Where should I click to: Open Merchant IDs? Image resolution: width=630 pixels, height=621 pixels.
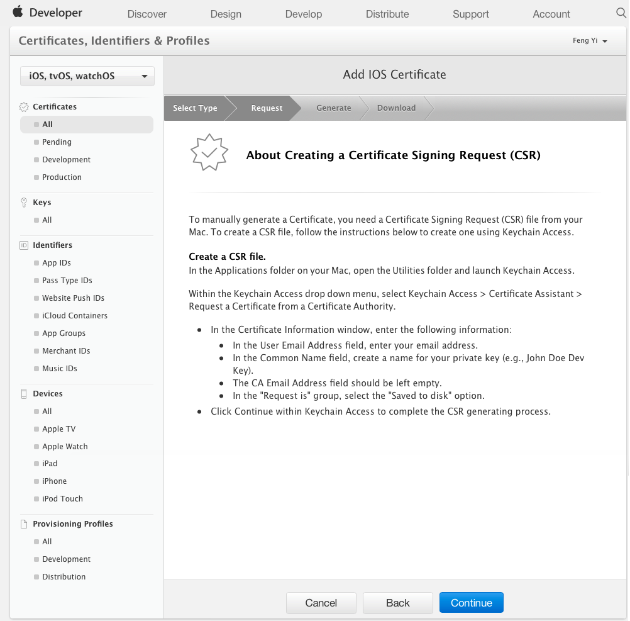point(66,351)
